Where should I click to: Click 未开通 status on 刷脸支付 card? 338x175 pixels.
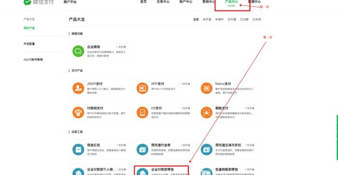pos(250,108)
